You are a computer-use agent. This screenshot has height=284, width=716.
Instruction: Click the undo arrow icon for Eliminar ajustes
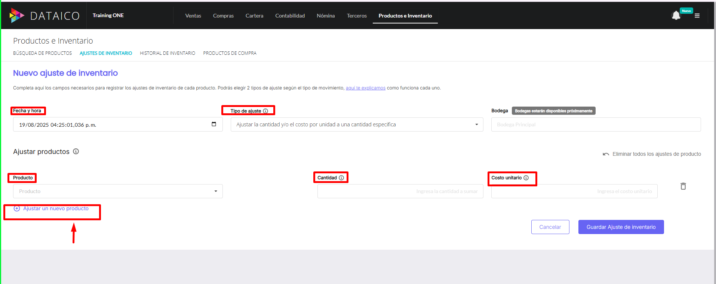(x=606, y=154)
